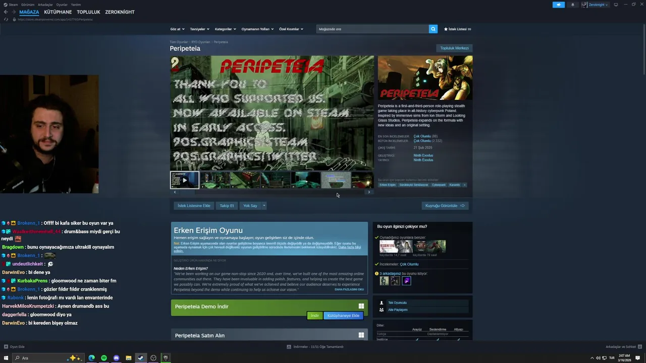This screenshot has height=363, width=646.
Task: Open the TOPLULUK tab
Action: point(88,12)
